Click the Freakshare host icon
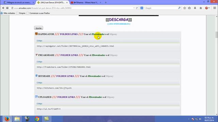The image size is (218, 122). [x=36, y=55]
